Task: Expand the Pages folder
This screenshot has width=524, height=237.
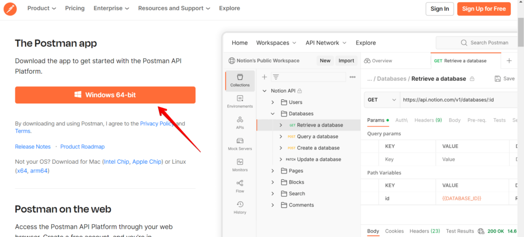Action: (x=273, y=171)
